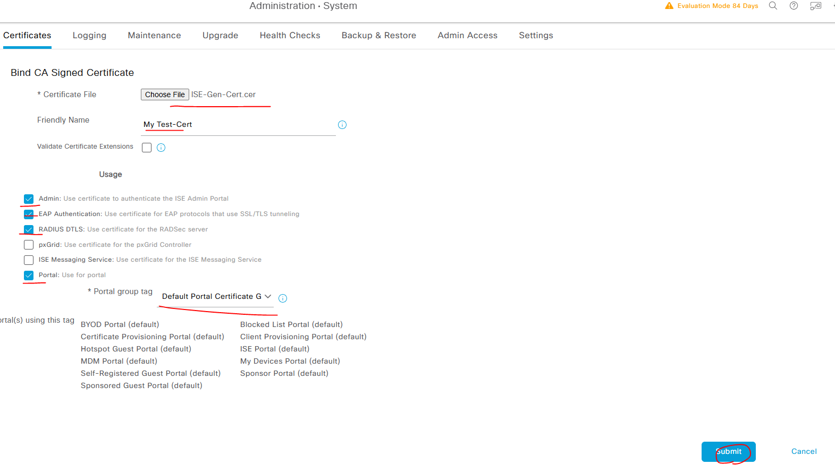
Task: Click the ISE-Gen-Cert.cer file name
Action: point(223,94)
